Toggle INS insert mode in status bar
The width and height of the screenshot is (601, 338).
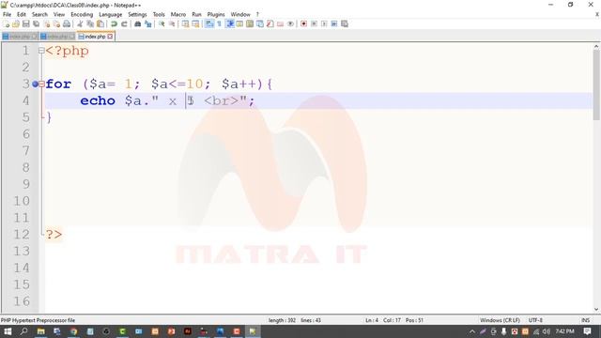pyautogui.click(x=585, y=320)
